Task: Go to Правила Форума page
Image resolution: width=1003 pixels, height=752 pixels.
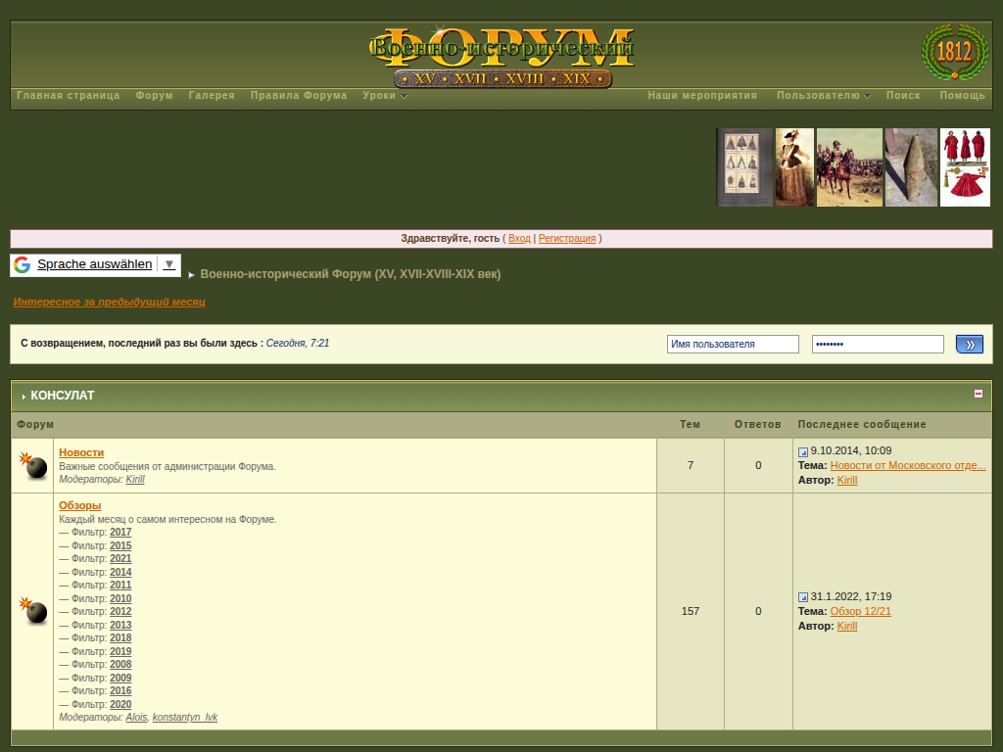Action: (x=299, y=96)
